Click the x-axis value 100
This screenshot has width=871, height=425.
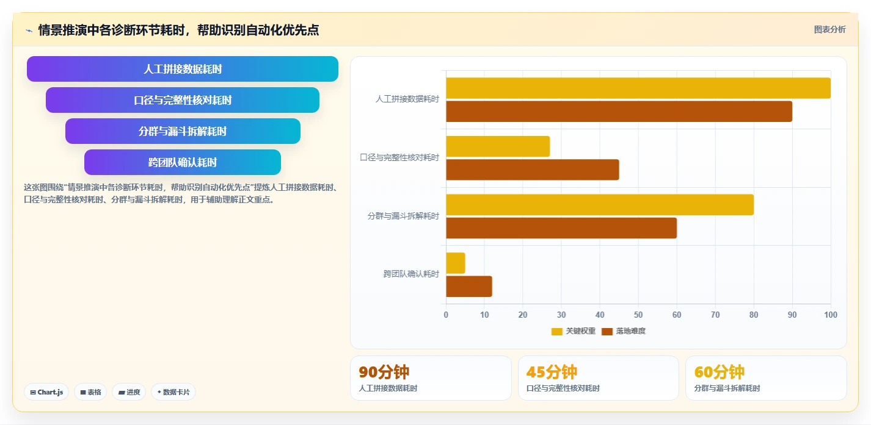831,315
